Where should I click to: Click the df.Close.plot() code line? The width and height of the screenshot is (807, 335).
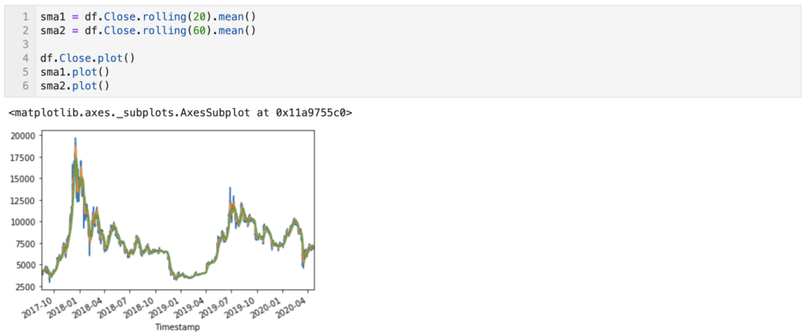[x=87, y=58]
